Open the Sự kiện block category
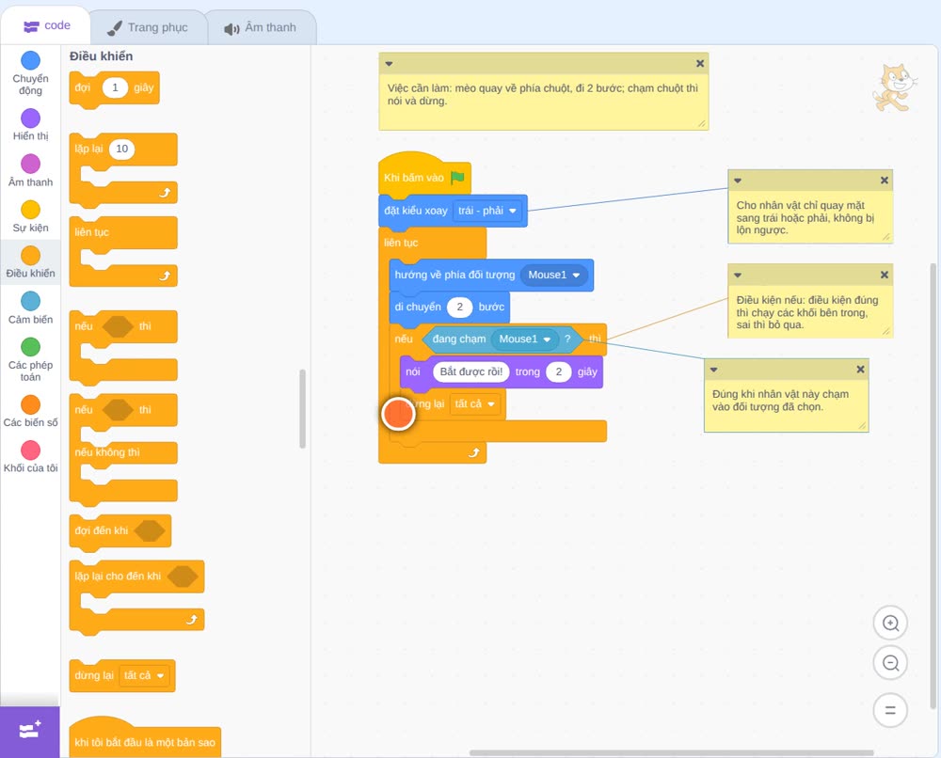 pyautogui.click(x=30, y=216)
